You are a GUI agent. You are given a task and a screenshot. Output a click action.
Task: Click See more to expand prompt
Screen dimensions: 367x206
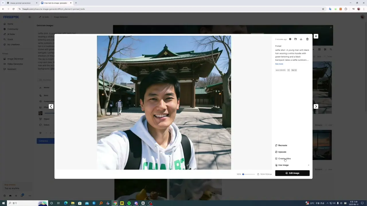click(x=279, y=64)
